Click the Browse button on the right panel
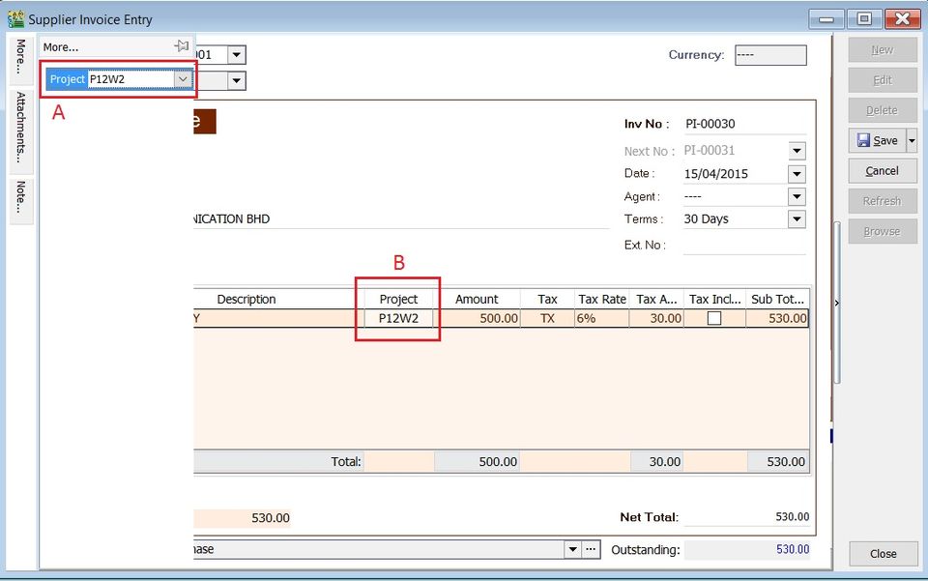 click(882, 231)
